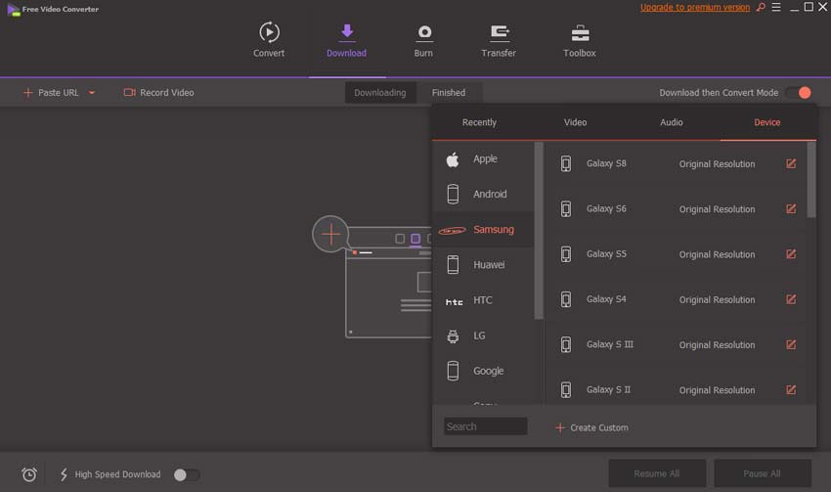The height and width of the screenshot is (492, 831).
Task: Click the large add URL plus circle
Action: click(330, 234)
